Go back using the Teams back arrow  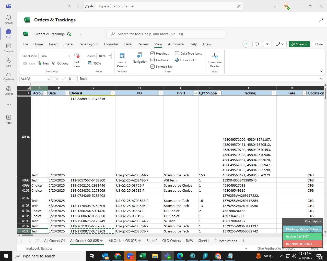[x=69, y=6]
